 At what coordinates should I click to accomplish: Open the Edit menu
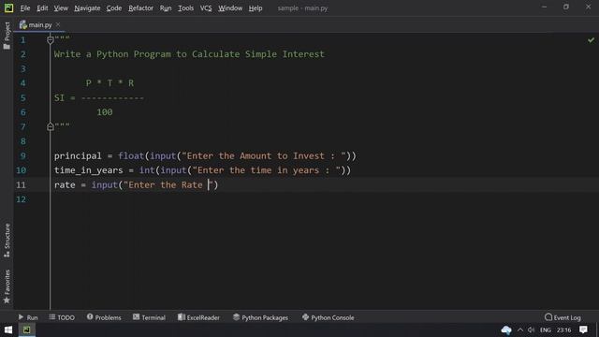point(42,8)
